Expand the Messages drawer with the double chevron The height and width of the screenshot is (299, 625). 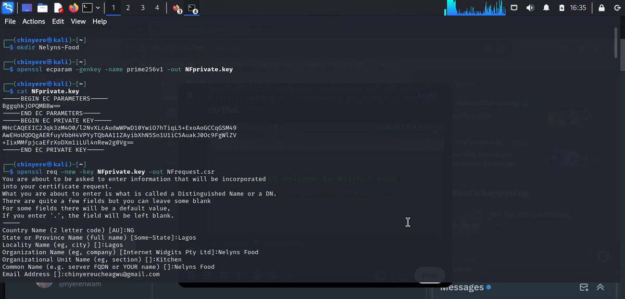pyautogui.click(x=600, y=288)
